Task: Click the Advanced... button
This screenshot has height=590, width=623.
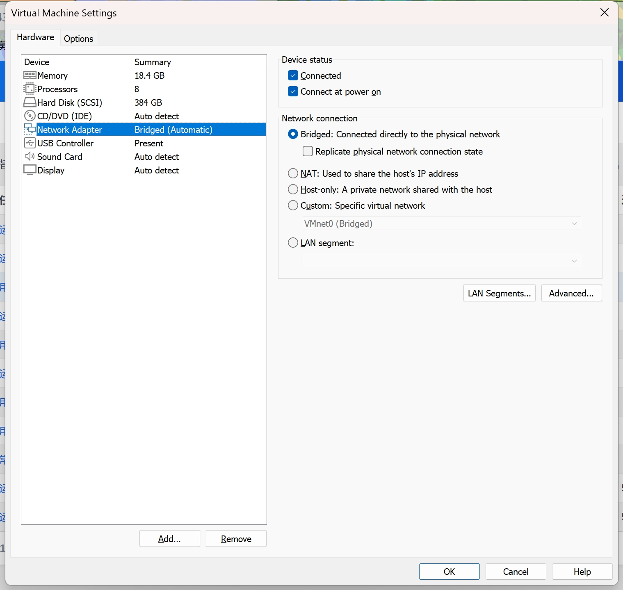Action: click(571, 293)
